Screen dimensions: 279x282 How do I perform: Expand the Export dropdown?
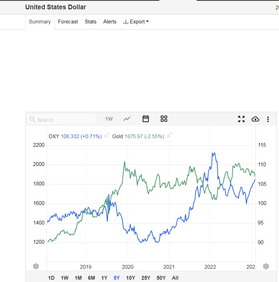(136, 22)
